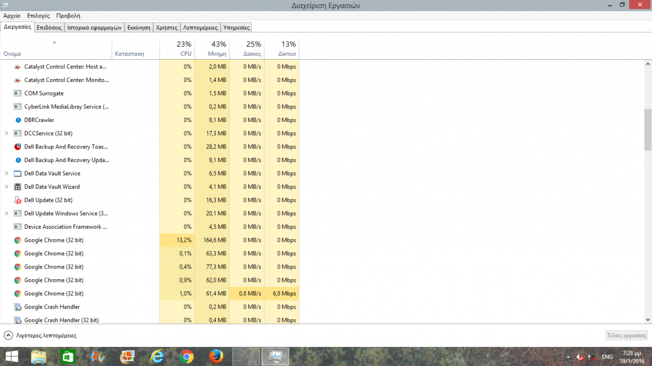The height and width of the screenshot is (366, 652).
Task: Switch to the Υπηρεσίες tab
Action: pos(236,27)
